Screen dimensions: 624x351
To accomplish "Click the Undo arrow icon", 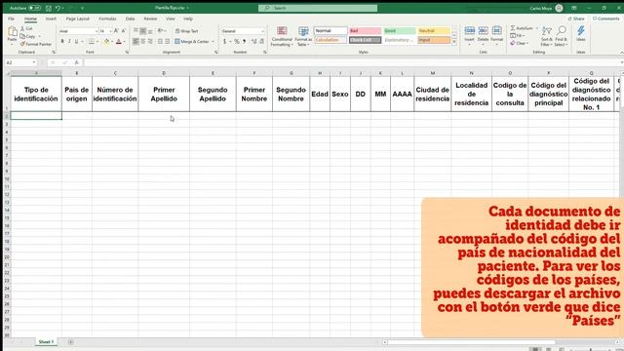I will [x=58, y=8].
